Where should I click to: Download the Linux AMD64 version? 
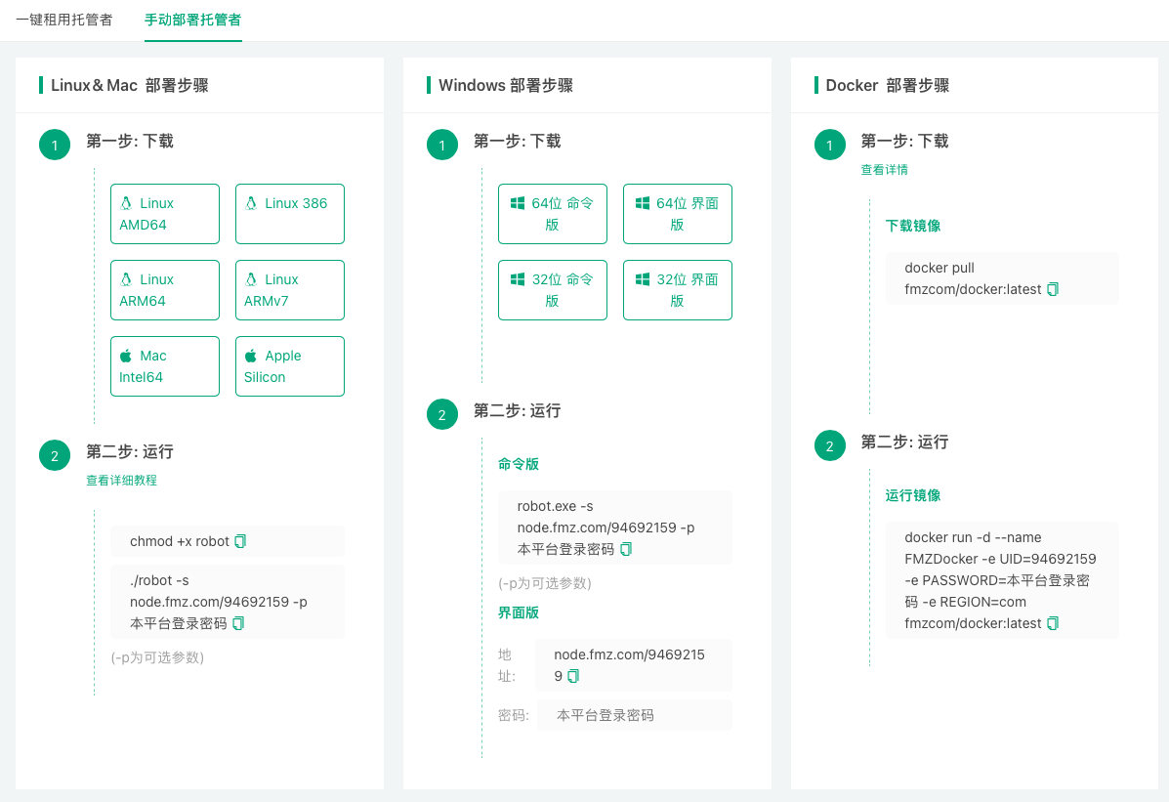[x=164, y=213]
